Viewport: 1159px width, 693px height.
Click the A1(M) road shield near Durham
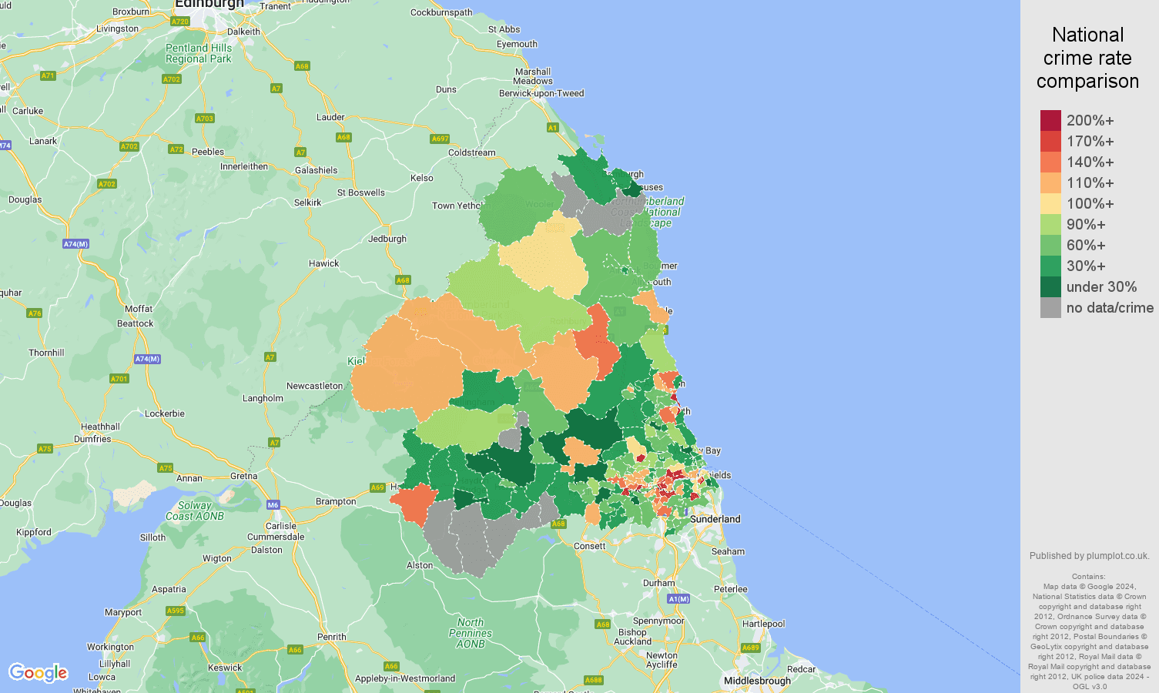678,599
